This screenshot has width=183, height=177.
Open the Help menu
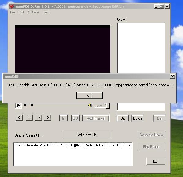coord(46,12)
